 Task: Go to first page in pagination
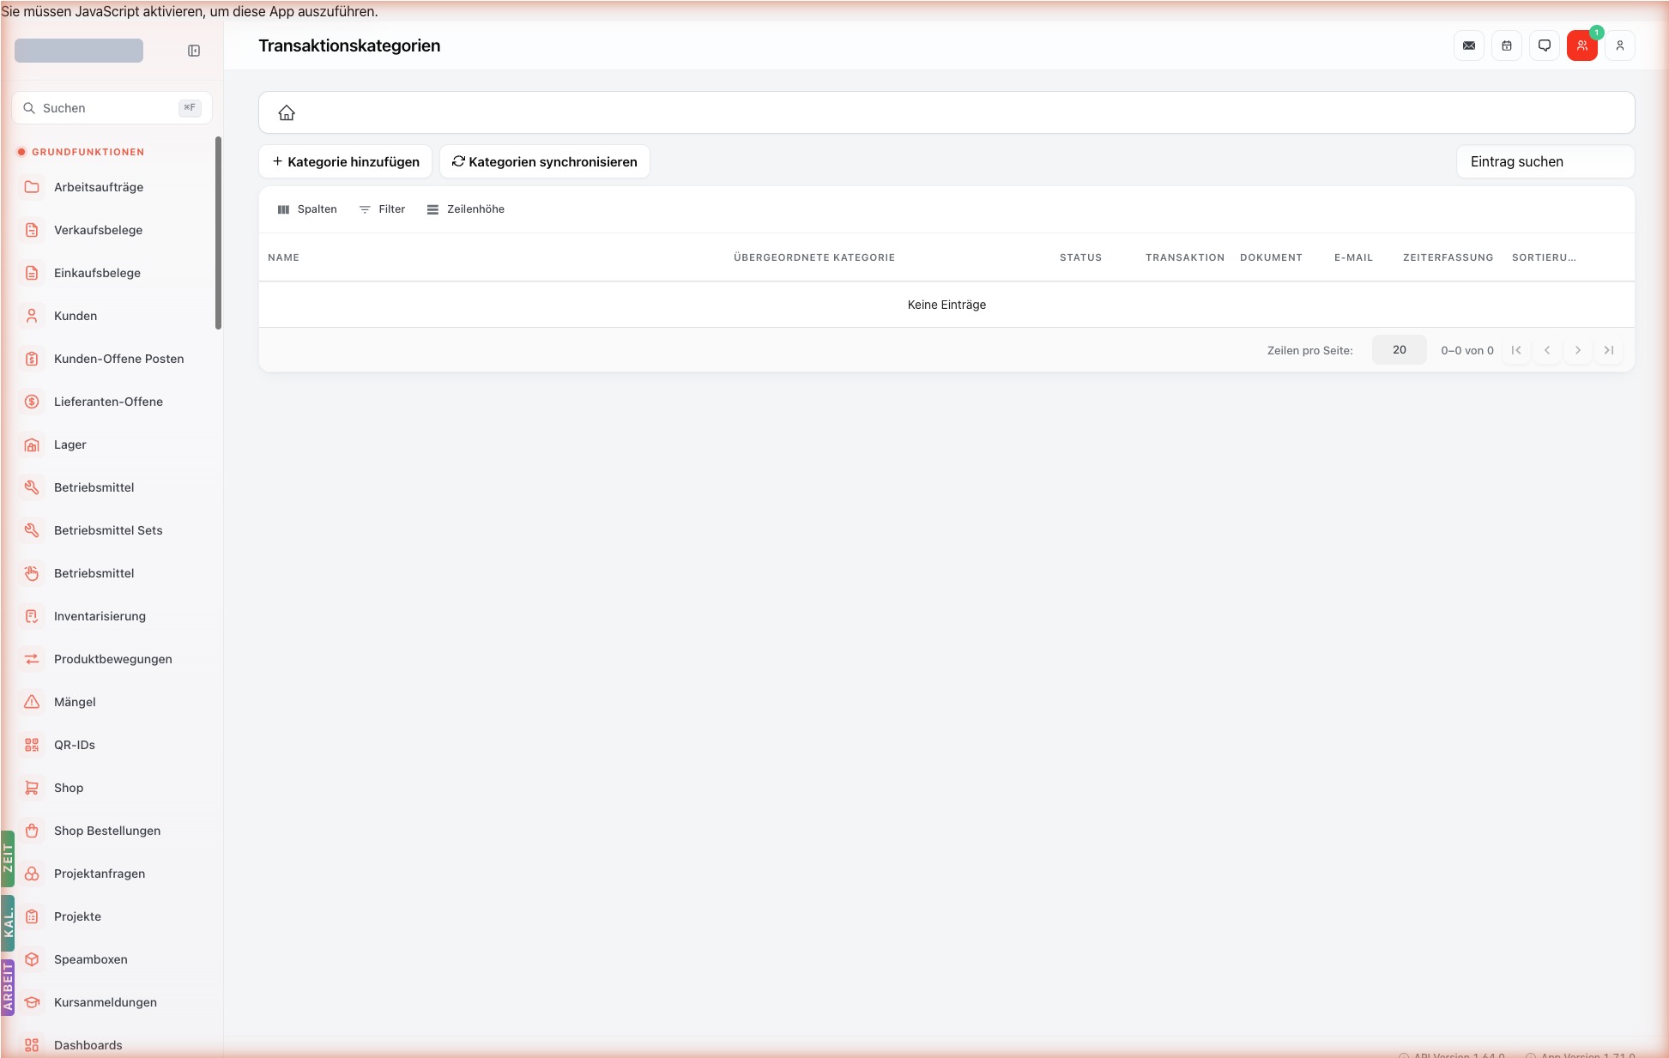1516,350
